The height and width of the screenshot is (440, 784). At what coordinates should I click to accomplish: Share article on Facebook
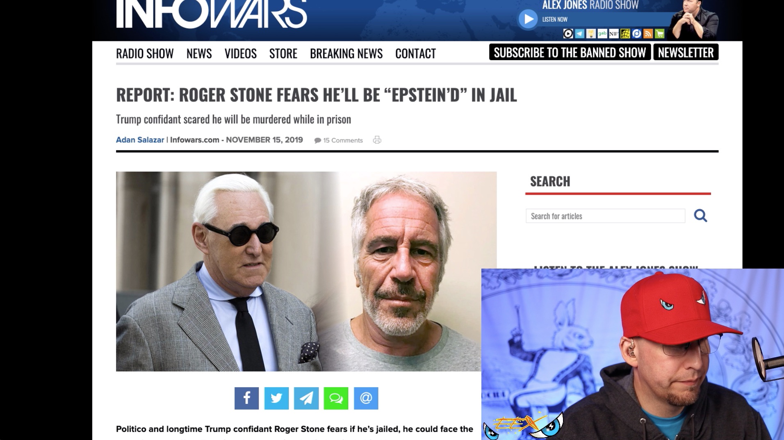[x=246, y=398]
